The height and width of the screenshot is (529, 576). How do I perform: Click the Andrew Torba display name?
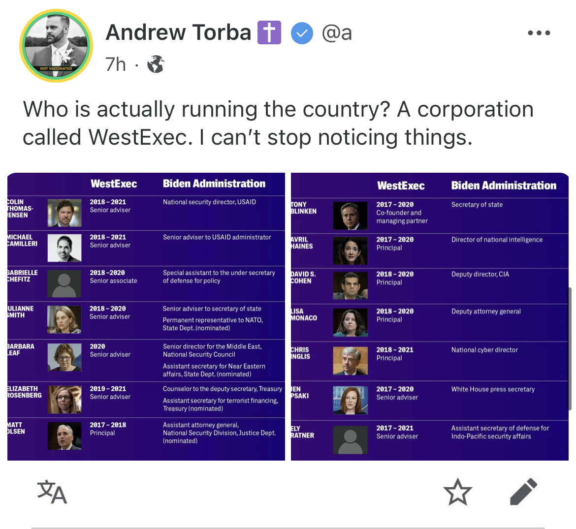tap(179, 32)
